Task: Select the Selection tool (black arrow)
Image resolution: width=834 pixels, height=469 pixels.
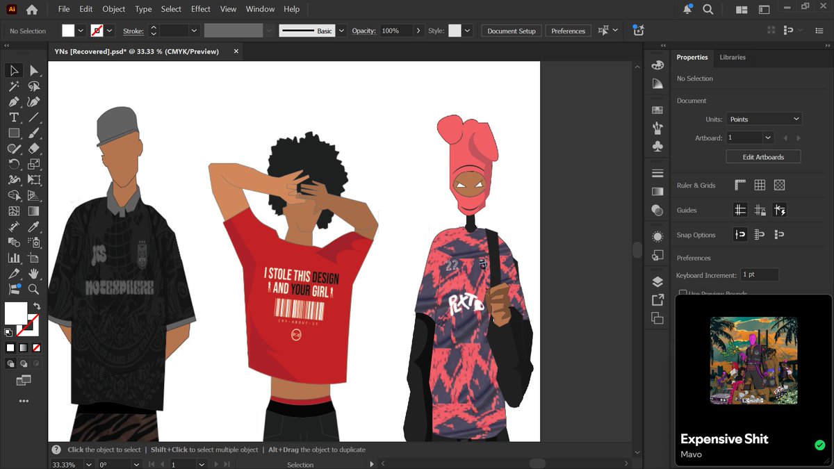Action: [x=14, y=70]
